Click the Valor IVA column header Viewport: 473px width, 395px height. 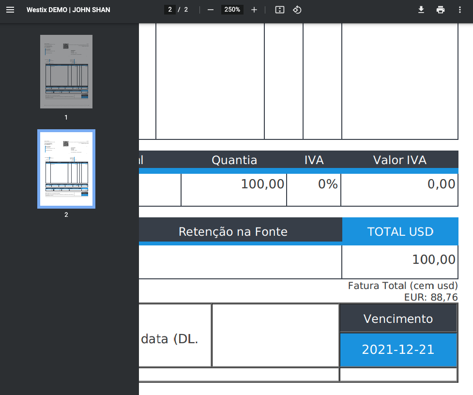click(x=399, y=160)
